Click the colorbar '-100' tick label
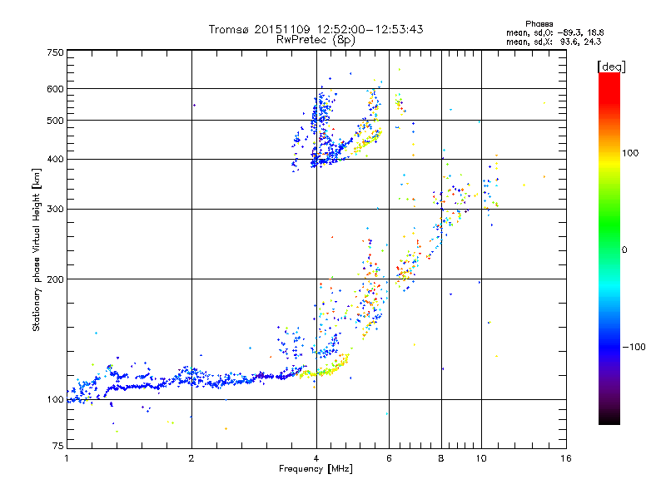This screenshot has height=499, width=666. 634,347
